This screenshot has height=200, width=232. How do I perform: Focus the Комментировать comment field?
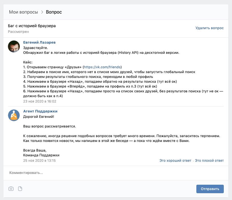[x=116, y=173]
